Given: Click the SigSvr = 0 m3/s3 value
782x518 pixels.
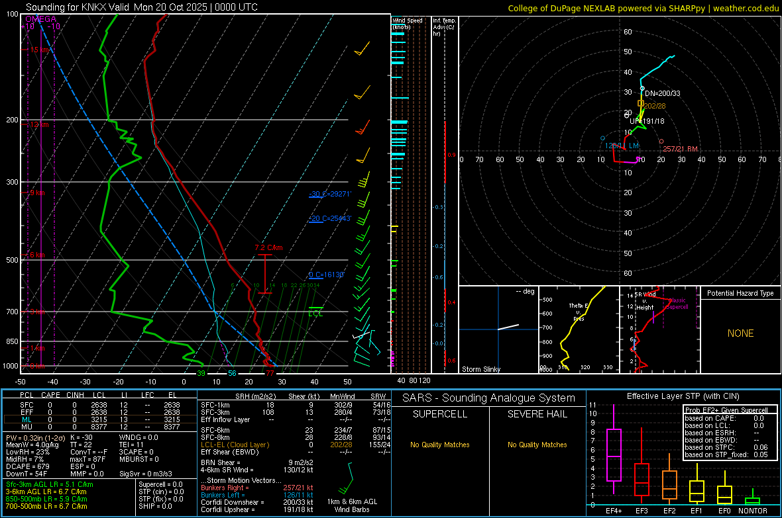Looking at the screenshot, I should pos(146,474).
